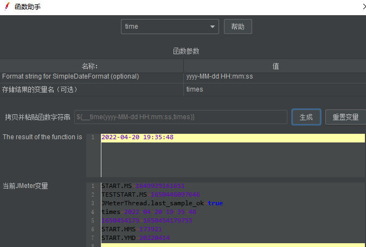Click the START.YMD variable line
Screen dimensions: 366x247
(136, 238)
